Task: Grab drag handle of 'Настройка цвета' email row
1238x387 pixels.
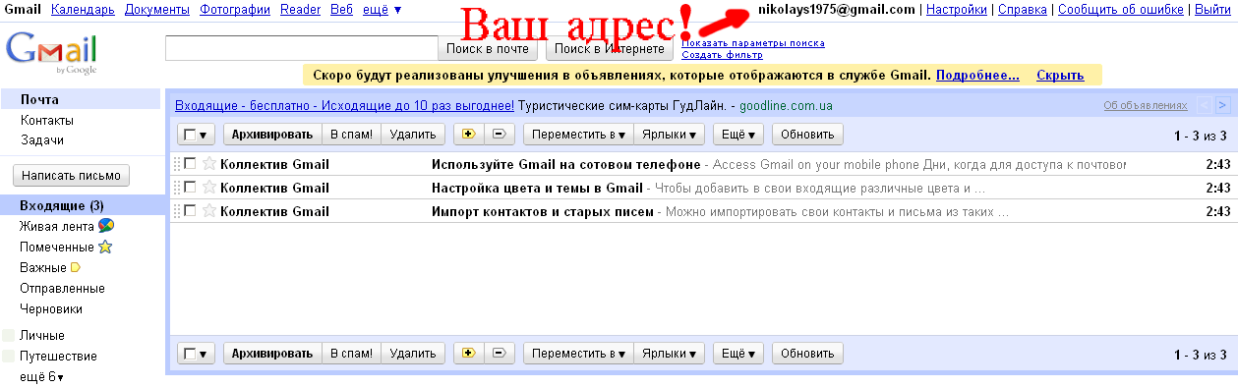Action: pos(177,188)
